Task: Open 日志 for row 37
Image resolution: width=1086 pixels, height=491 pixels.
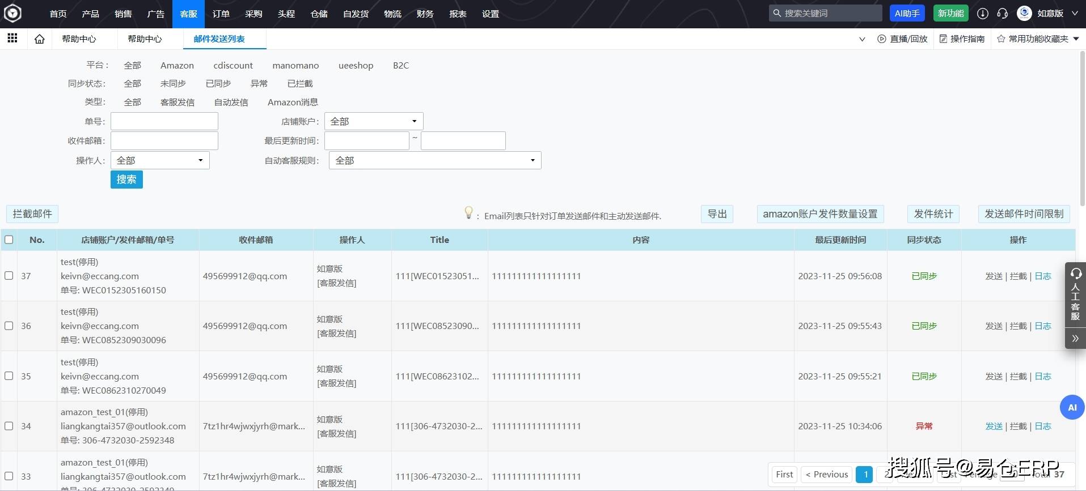Action: (x=1043, y=276)
